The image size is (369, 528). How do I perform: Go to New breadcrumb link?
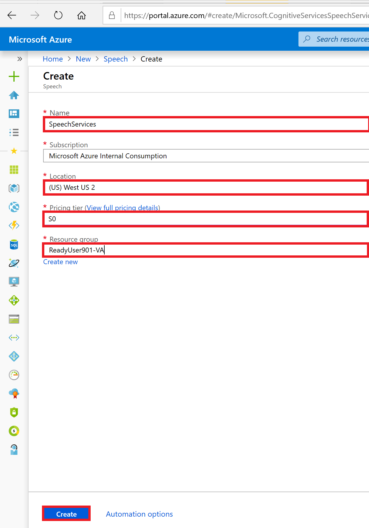coord(83,59)
